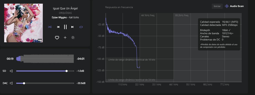
Task: Mute the SO volume speaker icon
Action: [11, 71]
